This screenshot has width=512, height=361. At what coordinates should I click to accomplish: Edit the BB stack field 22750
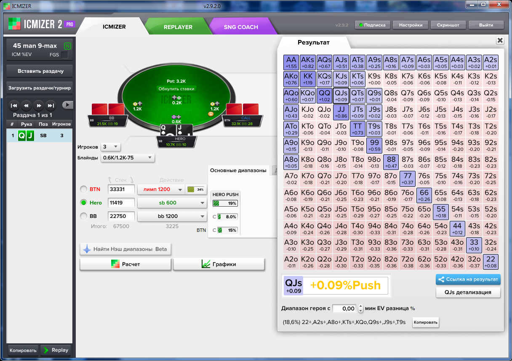(121, 216)
